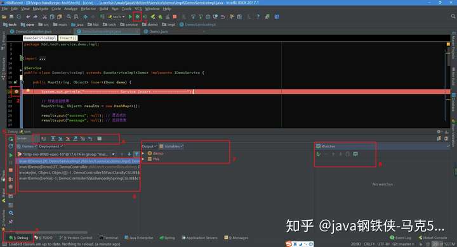Click Mute Breakpoints icon in debug sidebar
457x247 pixels.
(x=11, y=187)
